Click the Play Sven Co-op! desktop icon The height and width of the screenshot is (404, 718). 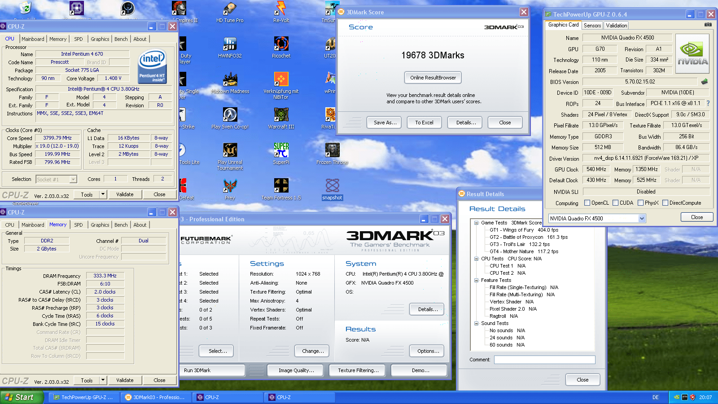click(x=230, y=118)
